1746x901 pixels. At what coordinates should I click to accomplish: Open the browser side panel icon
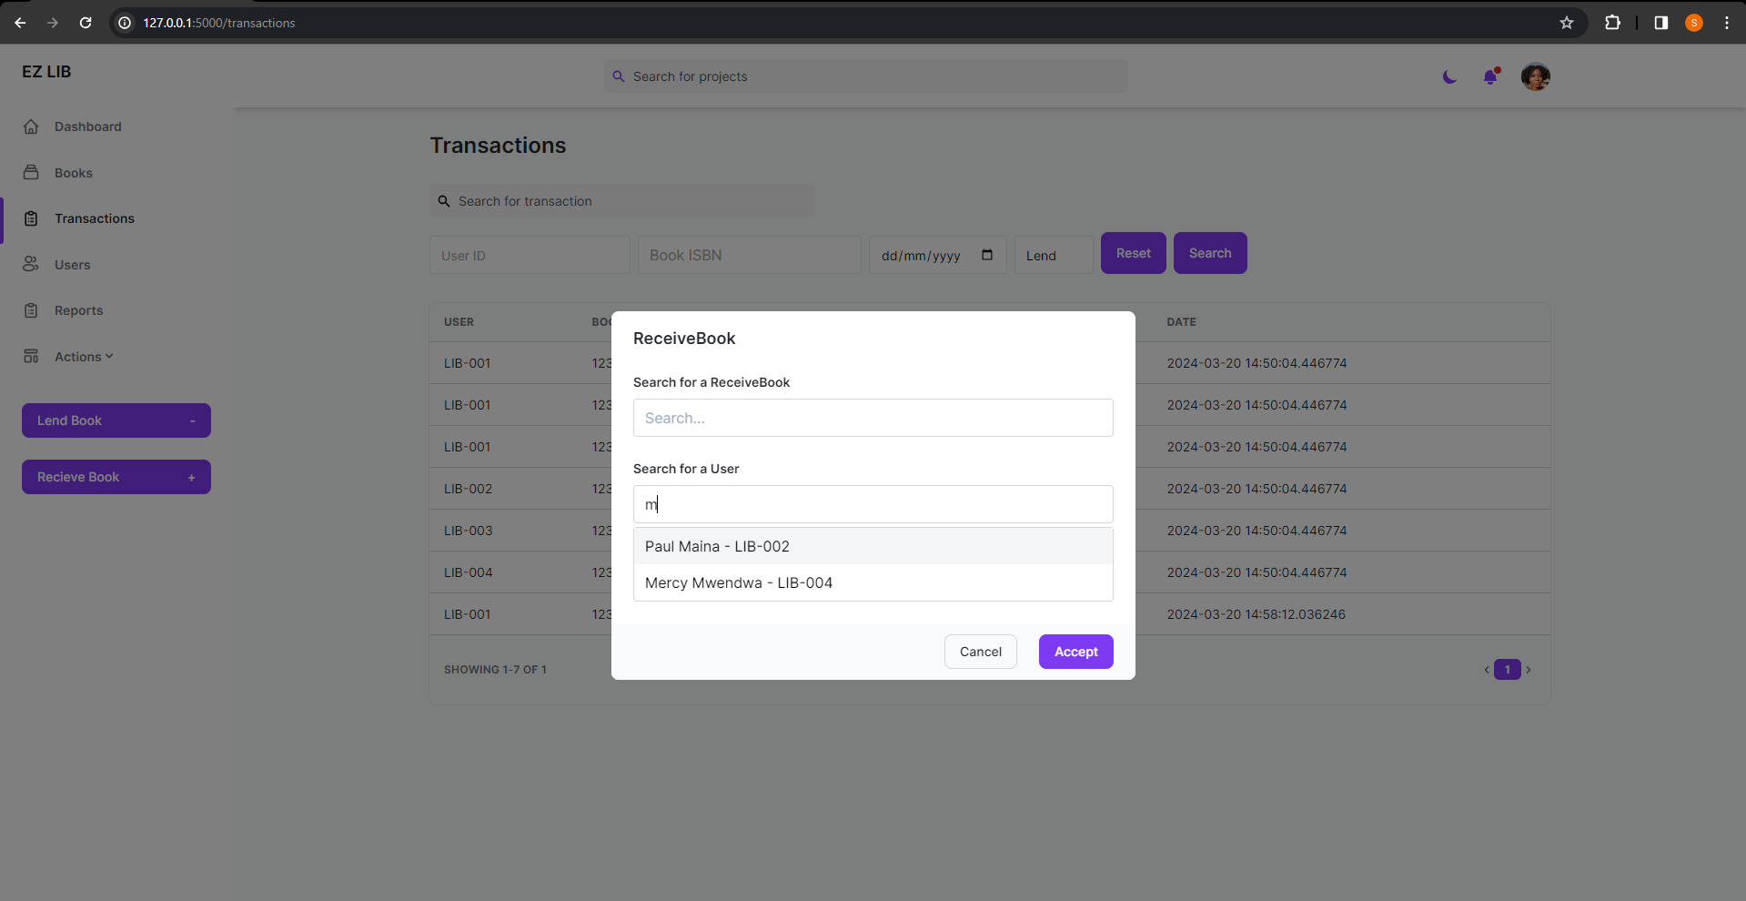pos(1661,23)
